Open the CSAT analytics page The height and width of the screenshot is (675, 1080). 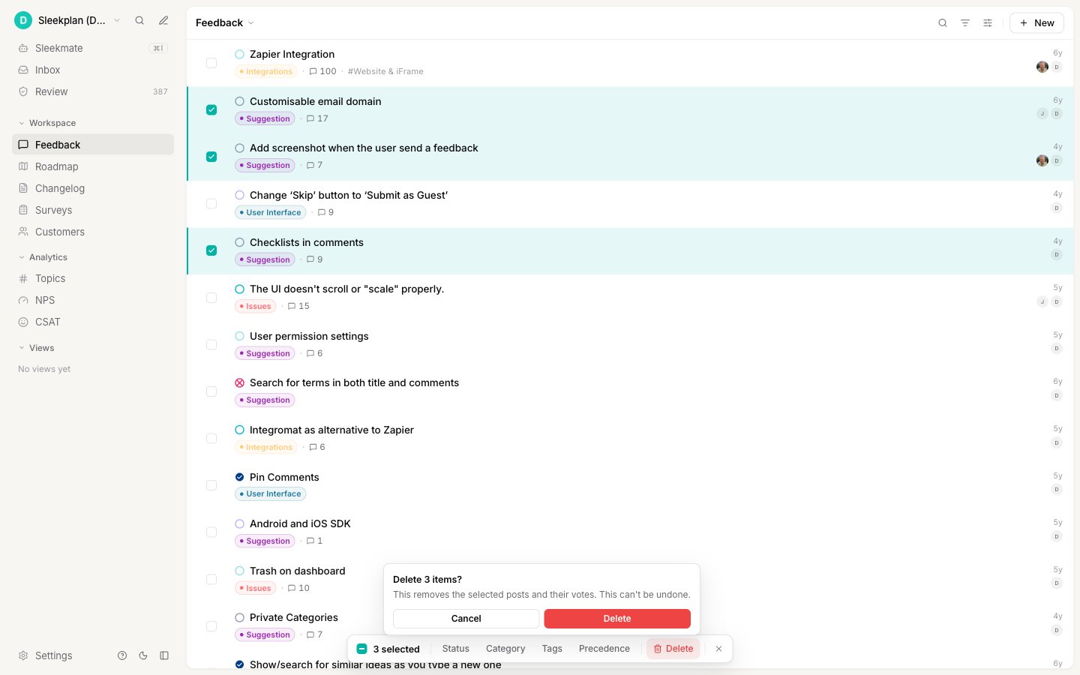93,322
